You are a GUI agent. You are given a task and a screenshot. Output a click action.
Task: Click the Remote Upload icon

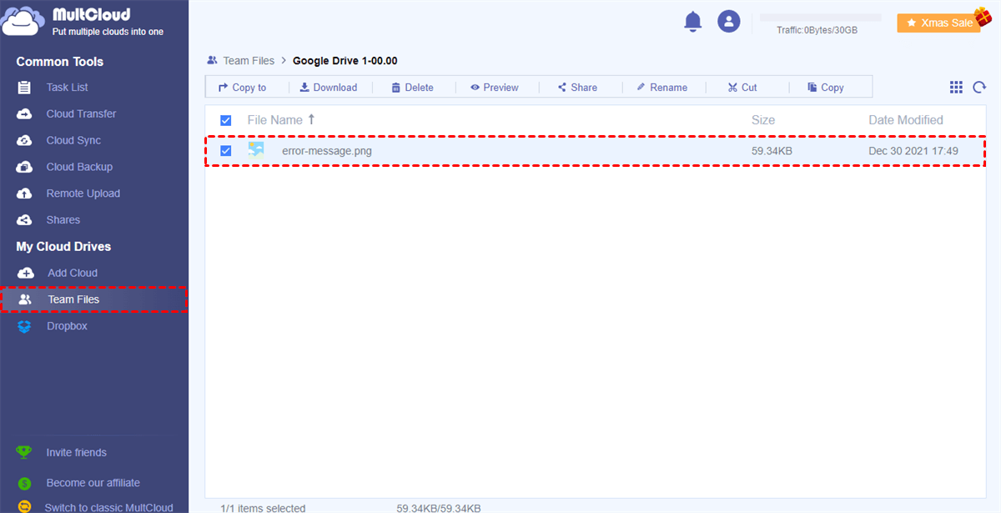(x=24, y=194)
